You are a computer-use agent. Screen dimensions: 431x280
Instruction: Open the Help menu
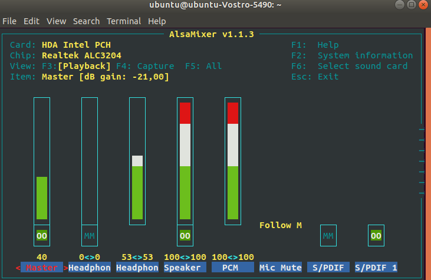(157, 21)
